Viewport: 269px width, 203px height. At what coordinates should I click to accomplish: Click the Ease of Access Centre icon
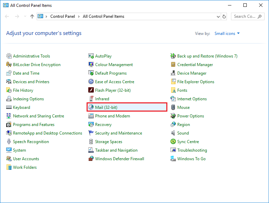pyautogui.click(x=91, y=82)
